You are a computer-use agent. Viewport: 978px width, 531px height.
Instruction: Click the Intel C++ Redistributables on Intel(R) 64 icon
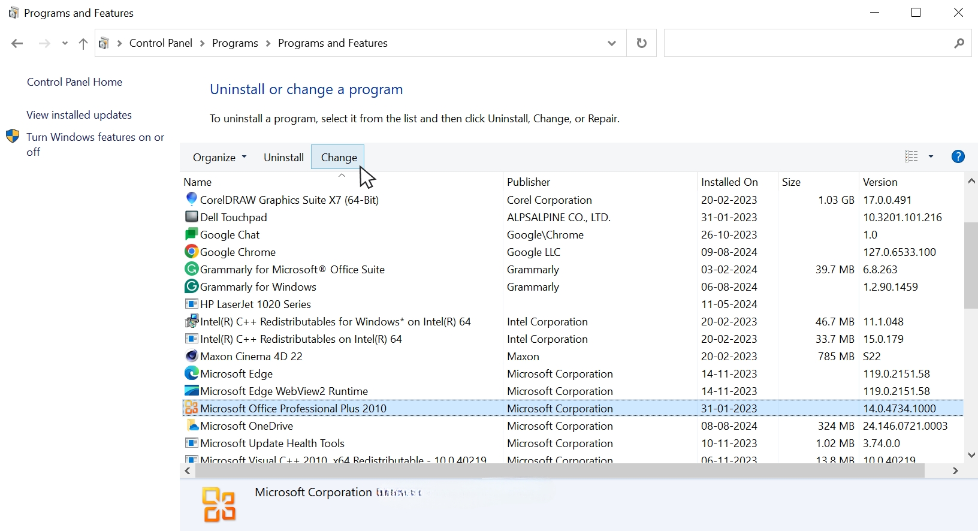[x=191, y=338]
